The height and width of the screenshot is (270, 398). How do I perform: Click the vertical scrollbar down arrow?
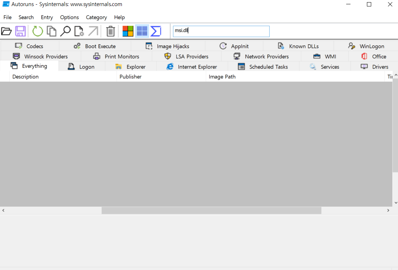pyautogui.click(x=396, y=203)
